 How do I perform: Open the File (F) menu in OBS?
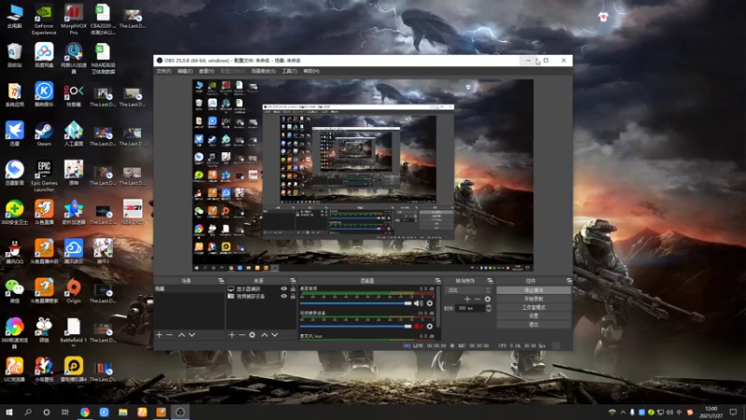[x=164, y=71]
